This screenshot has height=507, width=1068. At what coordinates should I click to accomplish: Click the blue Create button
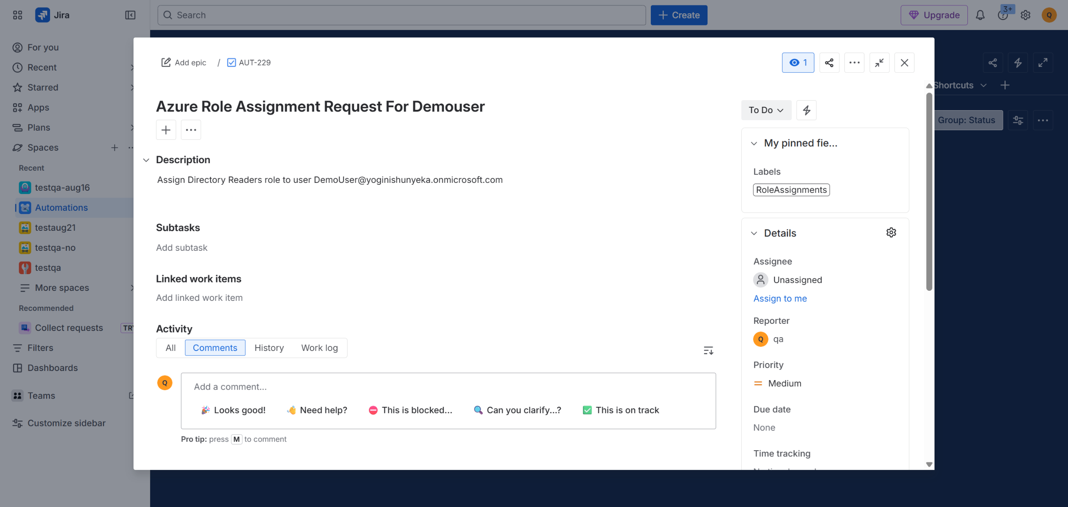pyautogui.click(x=679, y=15)
